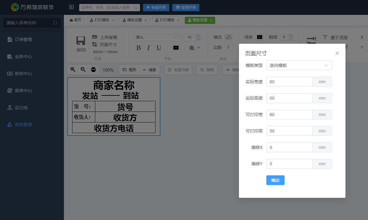
Task: Select the 收货人: label cell on the canvas
Action: pos(84,117)
